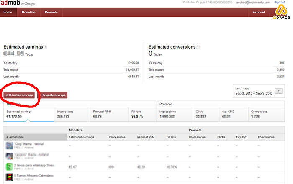Open the fourth application name link
Image resolution: width=293 pixels, height=184 pixels.
click(x=34, y=176)
